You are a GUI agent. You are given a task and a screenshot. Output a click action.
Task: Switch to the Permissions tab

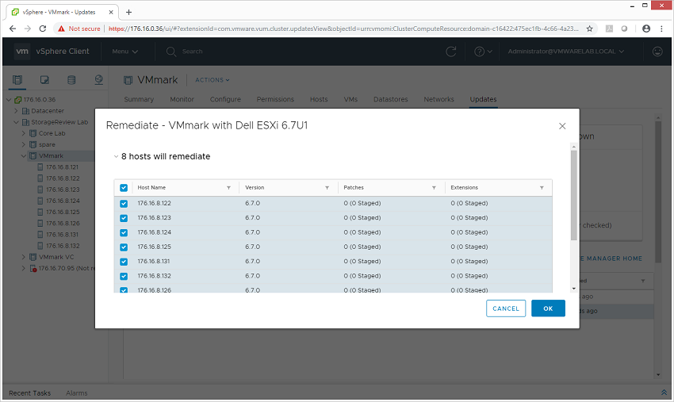[275, 99]
